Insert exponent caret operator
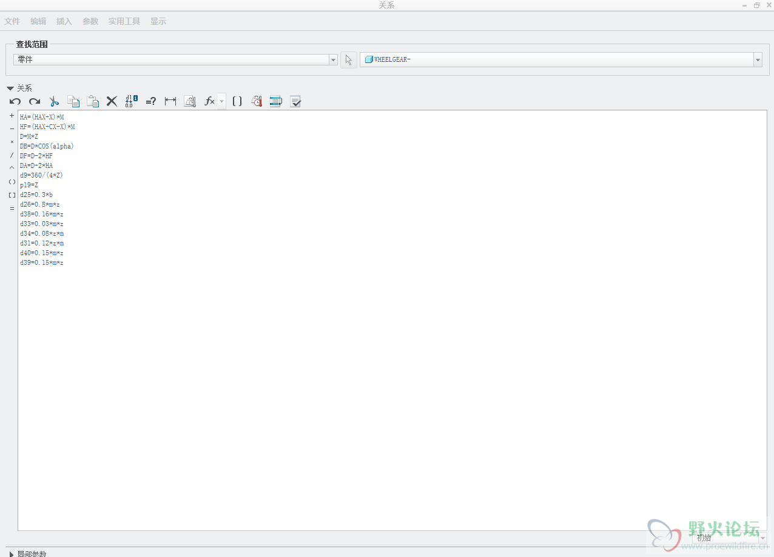The height and width of the screenshot is (557, 774). (12, 168)
